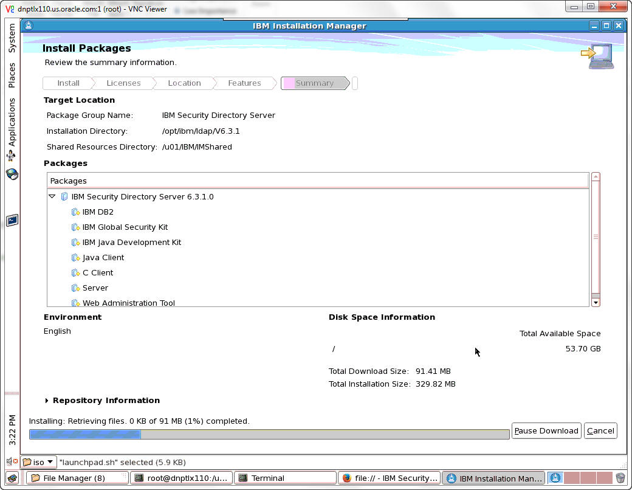Click the globe browser icon in side panel
The height and width of the screenshot is (490, 632).
pyautogui.click(x=12, y=174)
